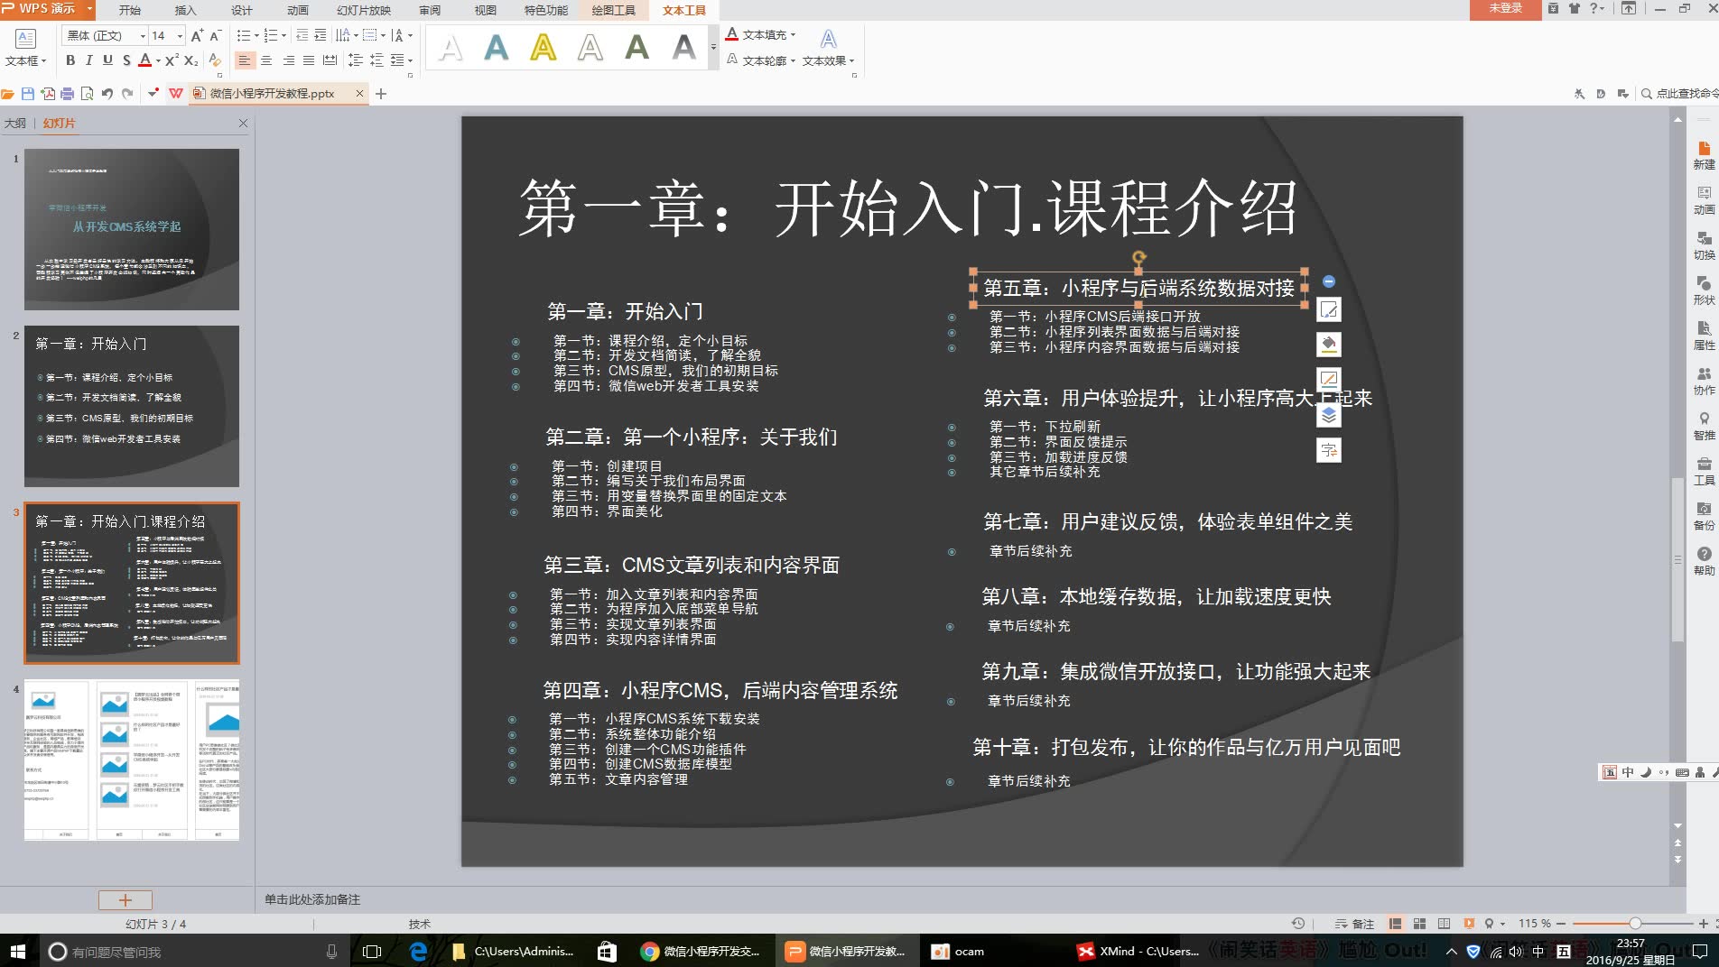Select slide 4 thumbnail in the slide panel
Screen dimensions: 1719x967
[131, 758]
